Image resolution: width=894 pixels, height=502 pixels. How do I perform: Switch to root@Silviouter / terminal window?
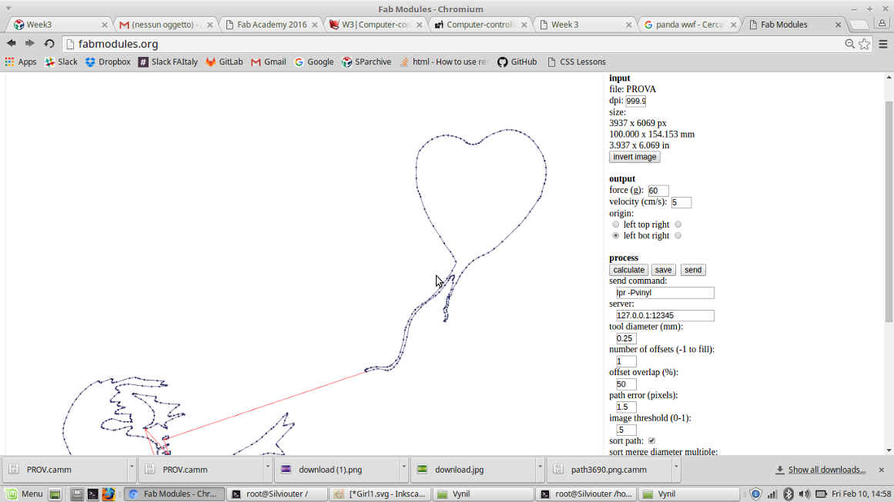tap(278, 494)
